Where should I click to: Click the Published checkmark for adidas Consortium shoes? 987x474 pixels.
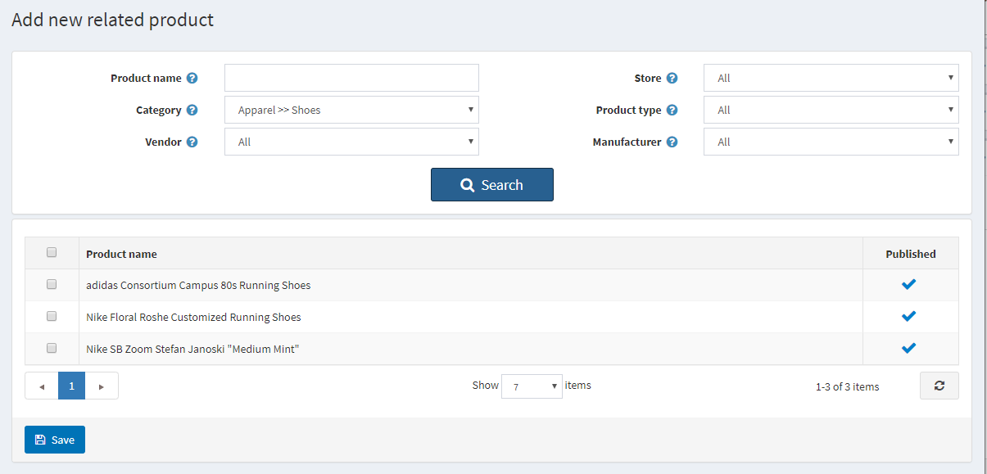pos(908,284)
